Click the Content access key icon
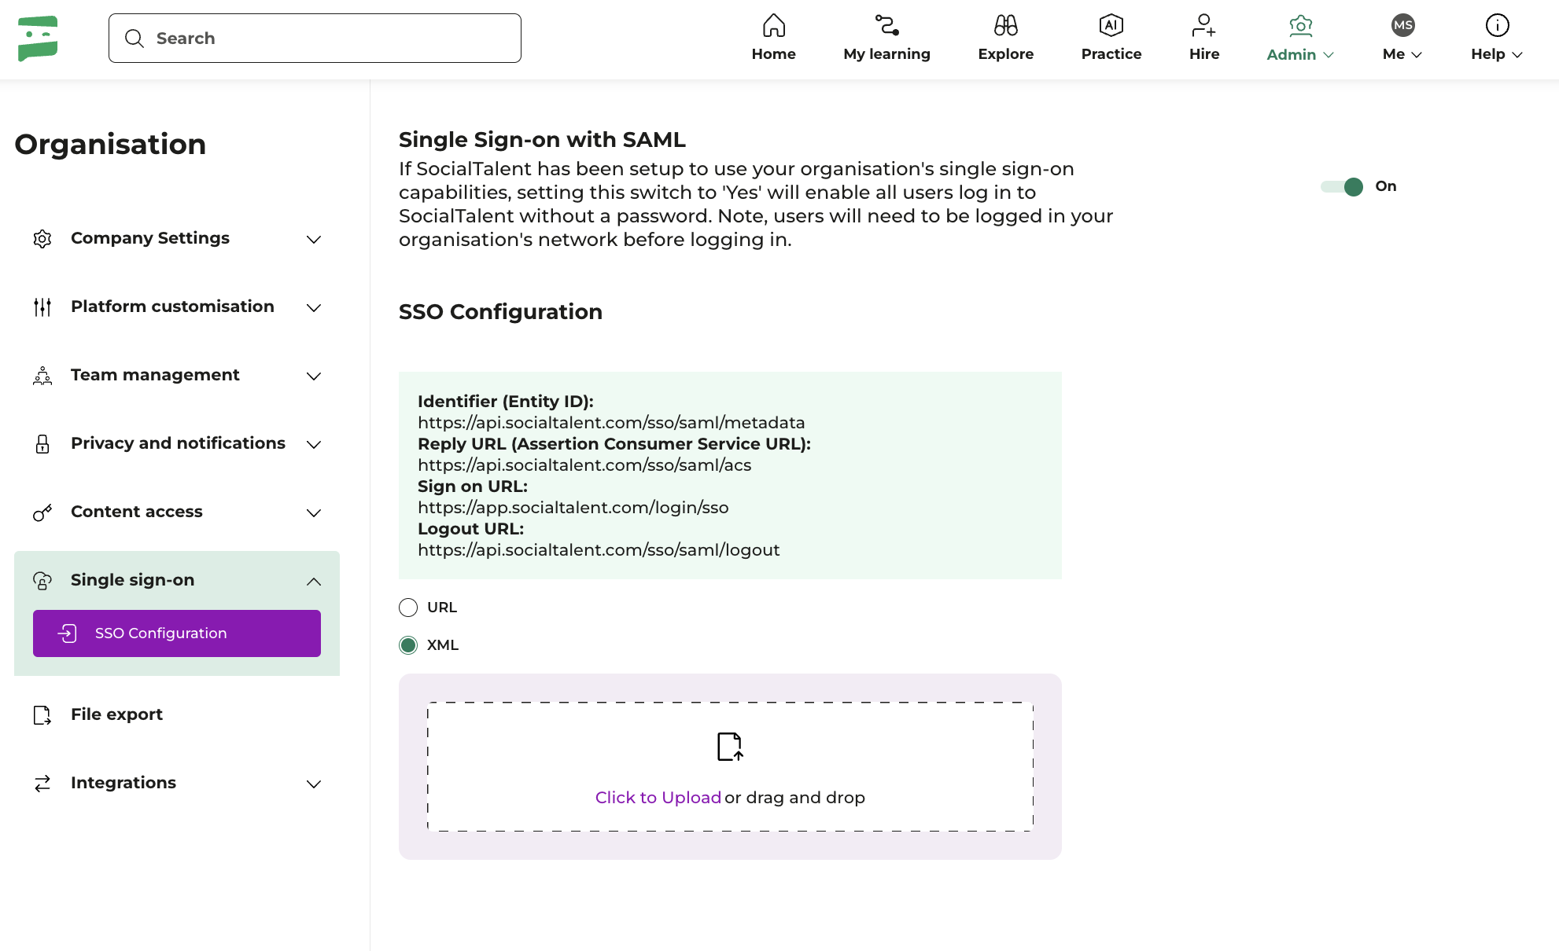 click(x=42, y=512)
